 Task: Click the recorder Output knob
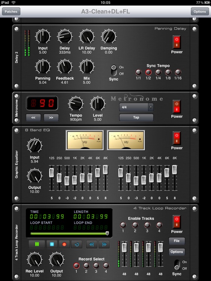point(57,259)
